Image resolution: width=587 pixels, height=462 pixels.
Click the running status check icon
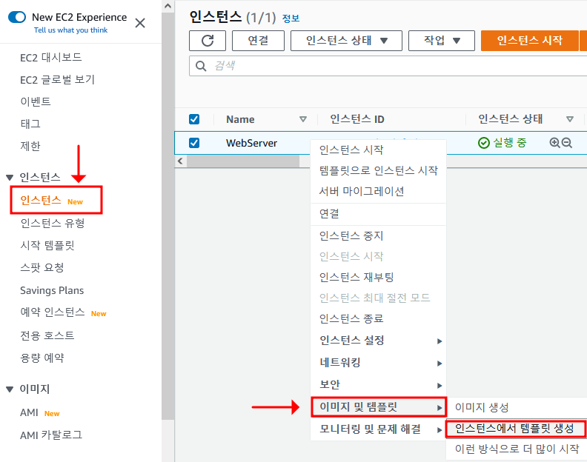pos(484,143)
